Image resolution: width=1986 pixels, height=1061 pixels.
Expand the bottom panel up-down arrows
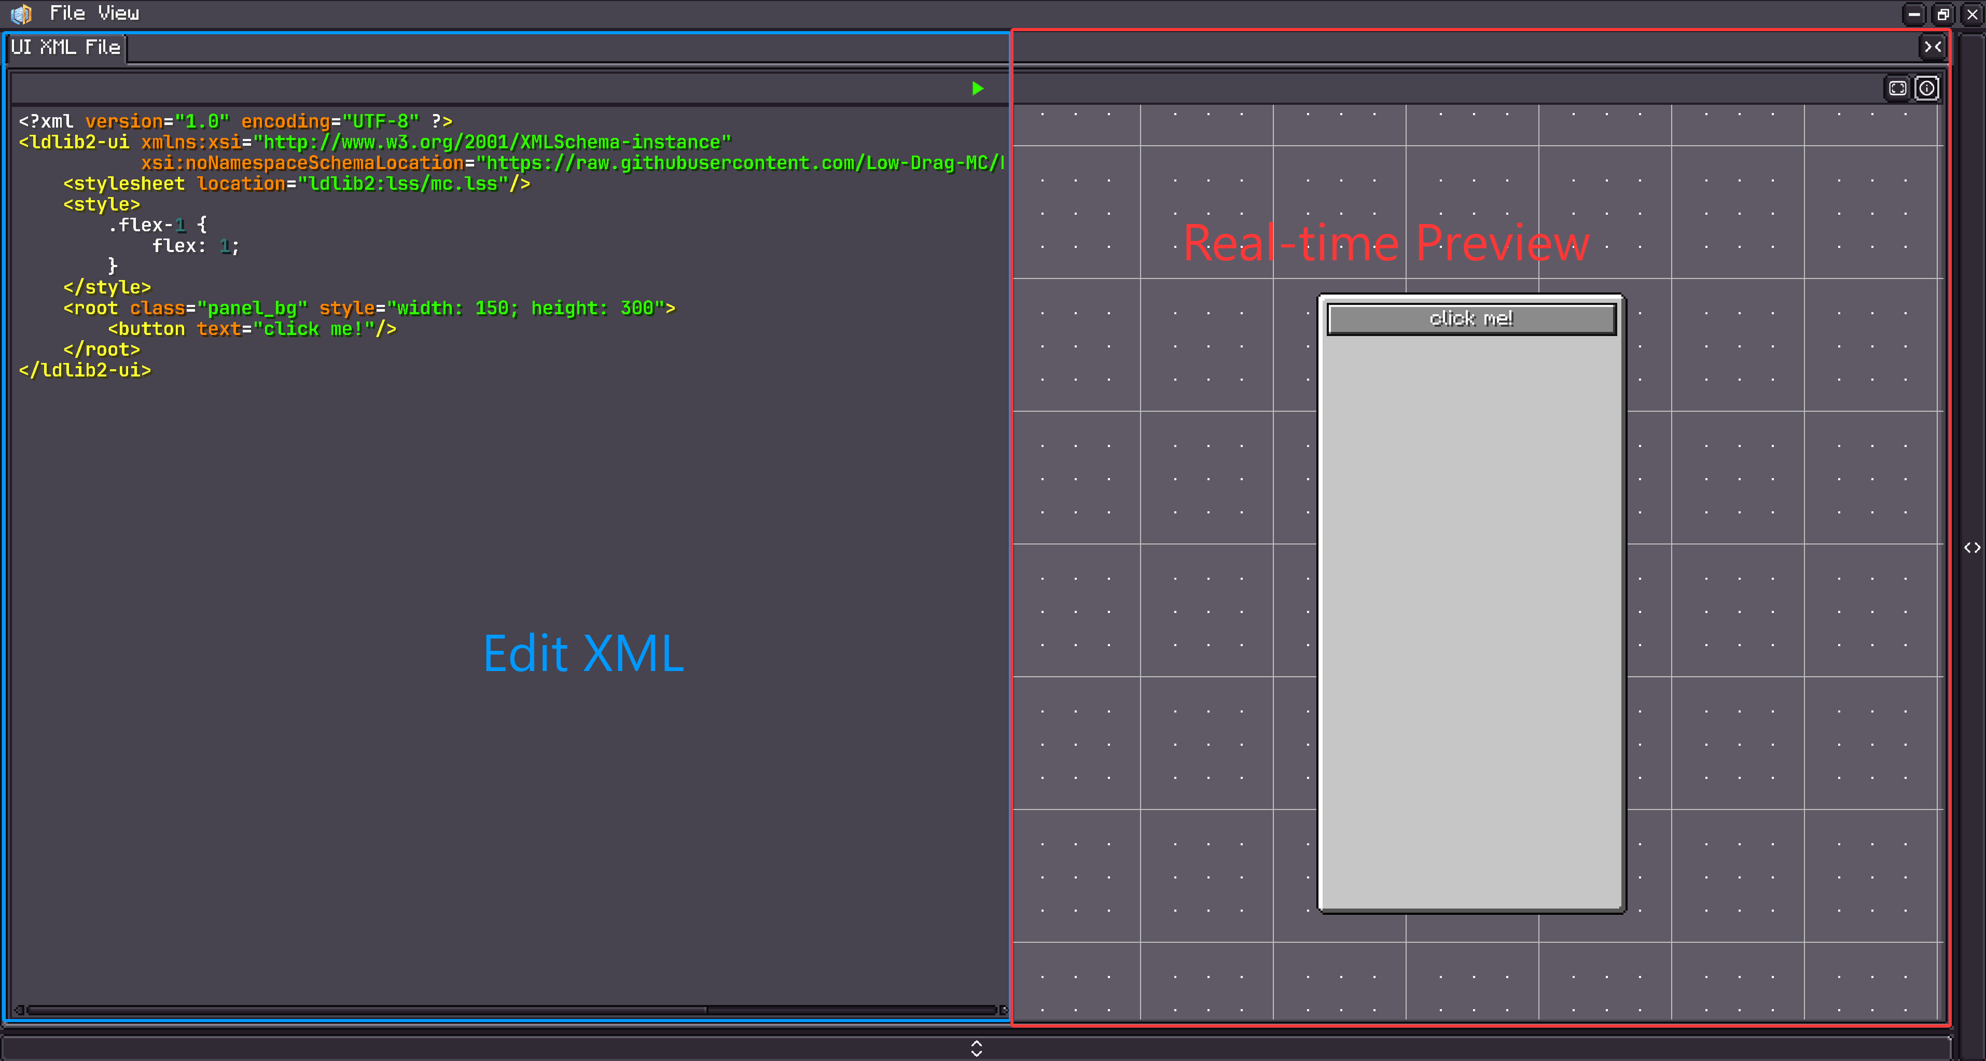(976, 1049)
